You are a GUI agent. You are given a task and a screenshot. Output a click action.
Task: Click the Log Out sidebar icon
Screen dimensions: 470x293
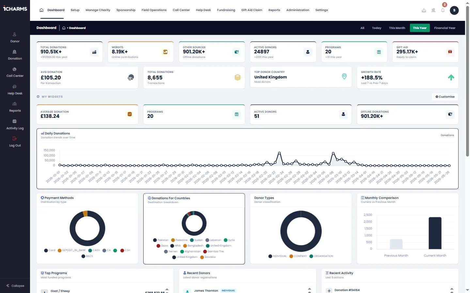tap(15, 139)
